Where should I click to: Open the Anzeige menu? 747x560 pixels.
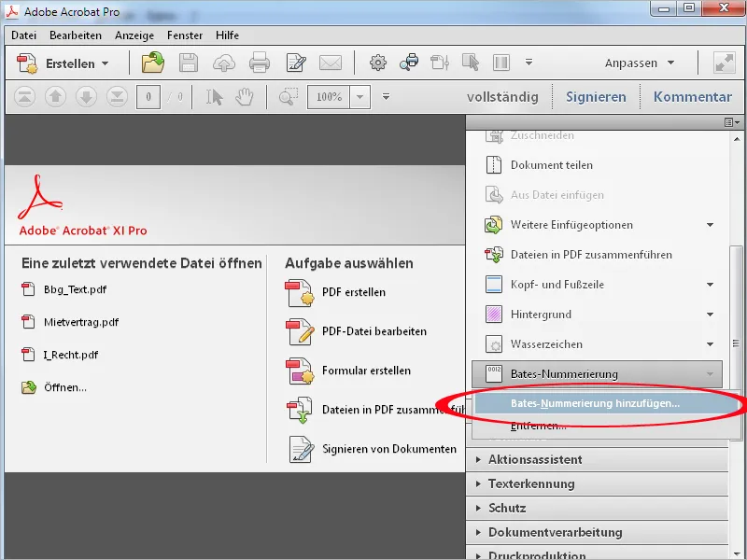[x=134, y=35]
